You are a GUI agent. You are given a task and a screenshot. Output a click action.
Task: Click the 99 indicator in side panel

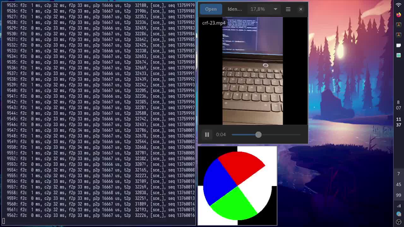coord(398,195)
